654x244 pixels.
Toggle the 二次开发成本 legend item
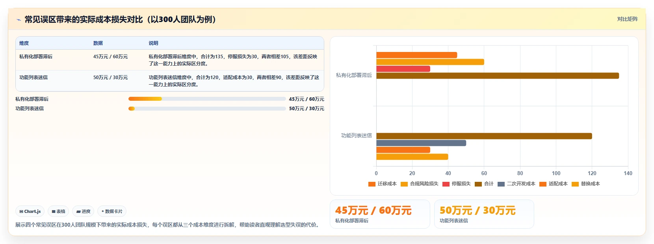click(x=517, y=184)
